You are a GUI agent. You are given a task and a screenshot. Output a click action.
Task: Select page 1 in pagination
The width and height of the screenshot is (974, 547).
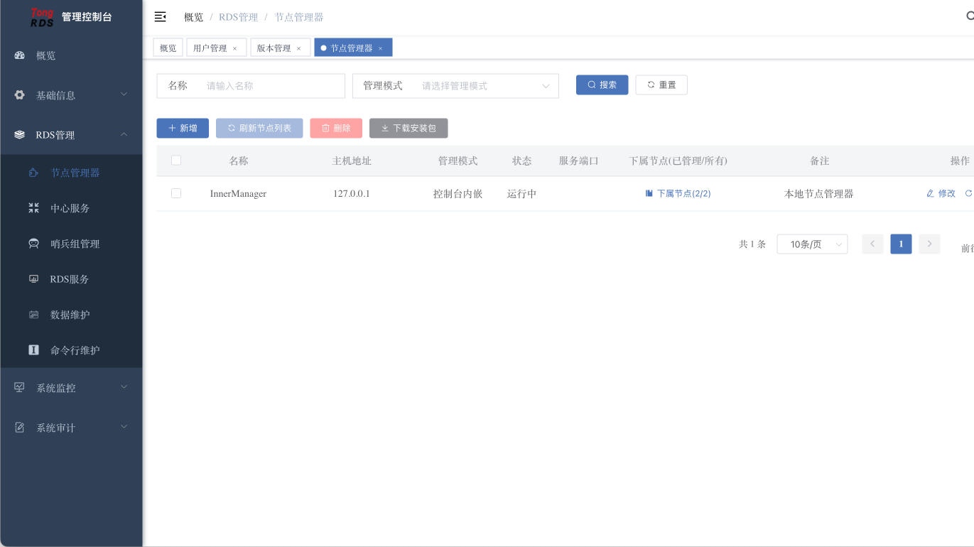click(901, 244)
